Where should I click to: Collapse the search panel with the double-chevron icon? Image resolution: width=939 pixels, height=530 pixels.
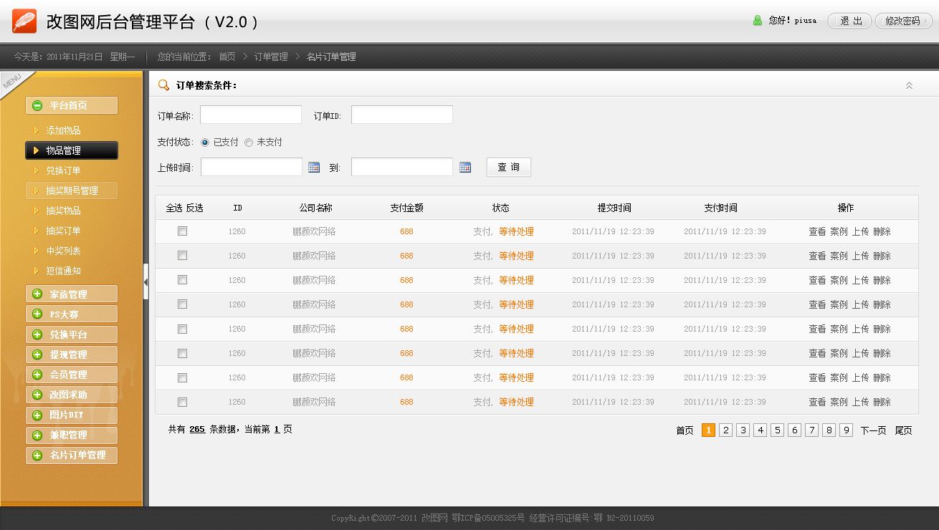909,85
